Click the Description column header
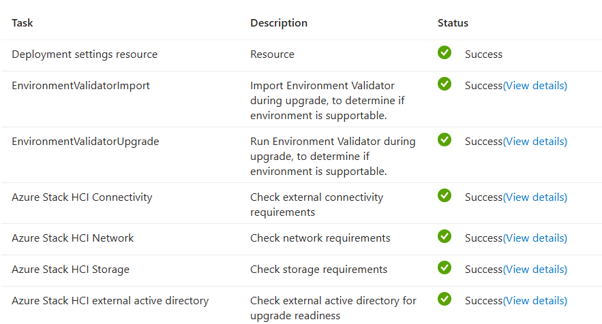 coord(279,23)
